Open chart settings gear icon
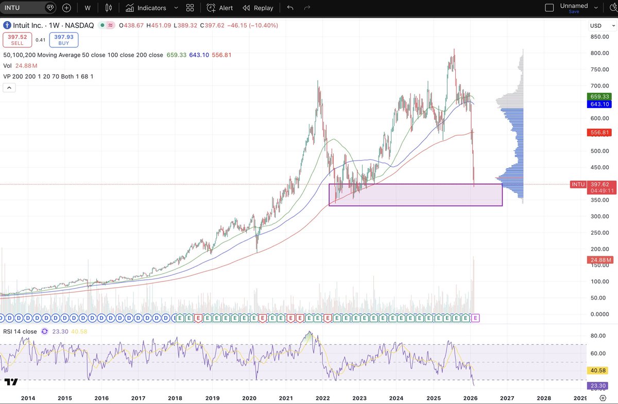The image size is (618, 404). tap(603, 398)
